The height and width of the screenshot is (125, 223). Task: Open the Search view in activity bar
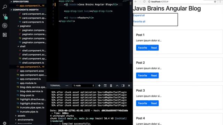(5, 7)
